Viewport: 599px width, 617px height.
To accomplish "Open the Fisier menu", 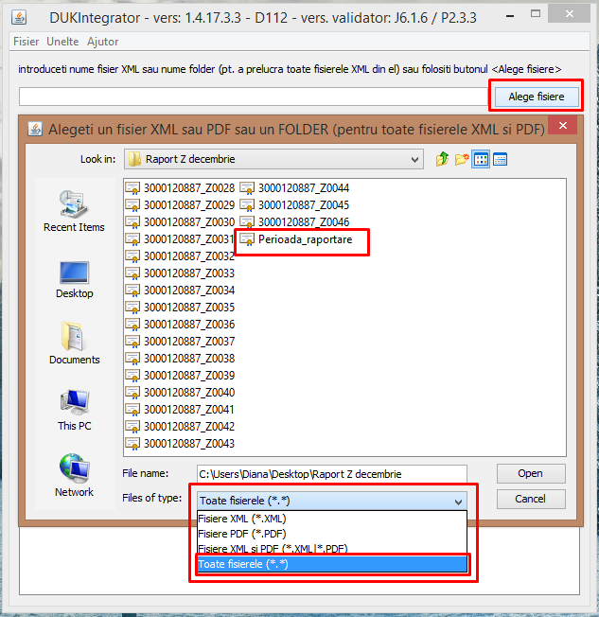I will 26,42.
